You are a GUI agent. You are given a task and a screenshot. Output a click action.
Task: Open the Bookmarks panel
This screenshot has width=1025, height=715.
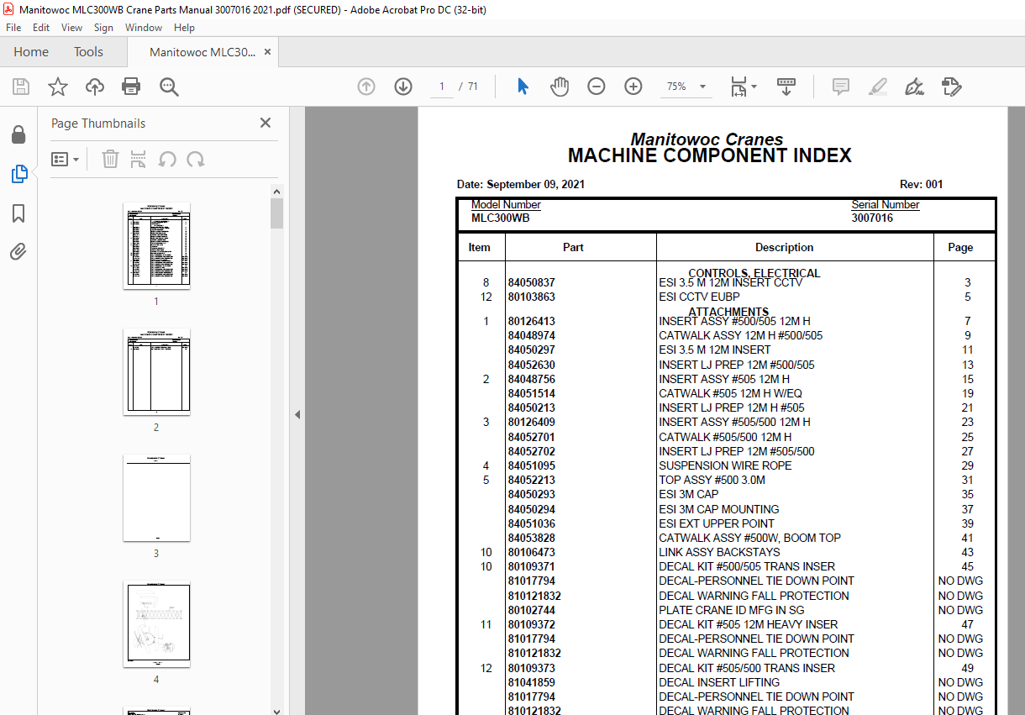tap(18, 213)
